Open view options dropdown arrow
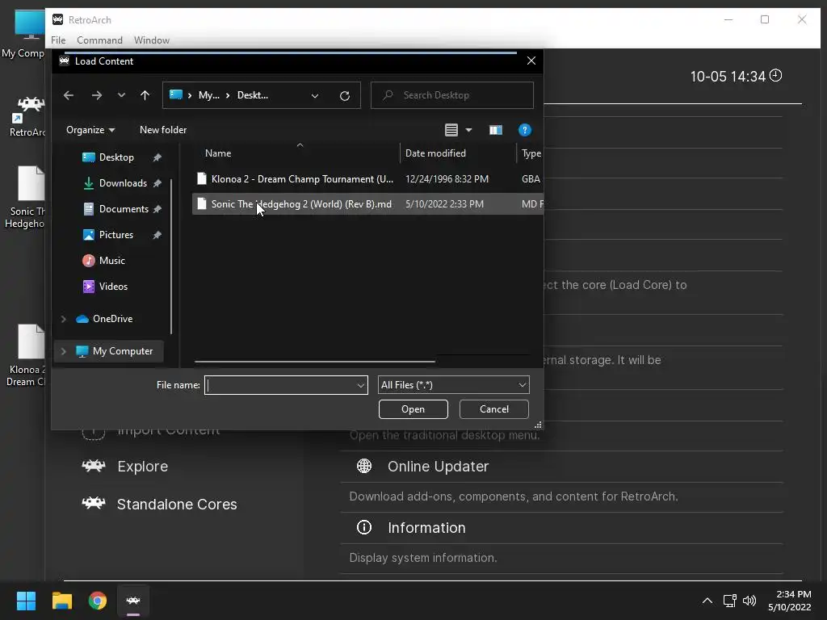This screenshot has height=620, width=827. coord(468,130)
